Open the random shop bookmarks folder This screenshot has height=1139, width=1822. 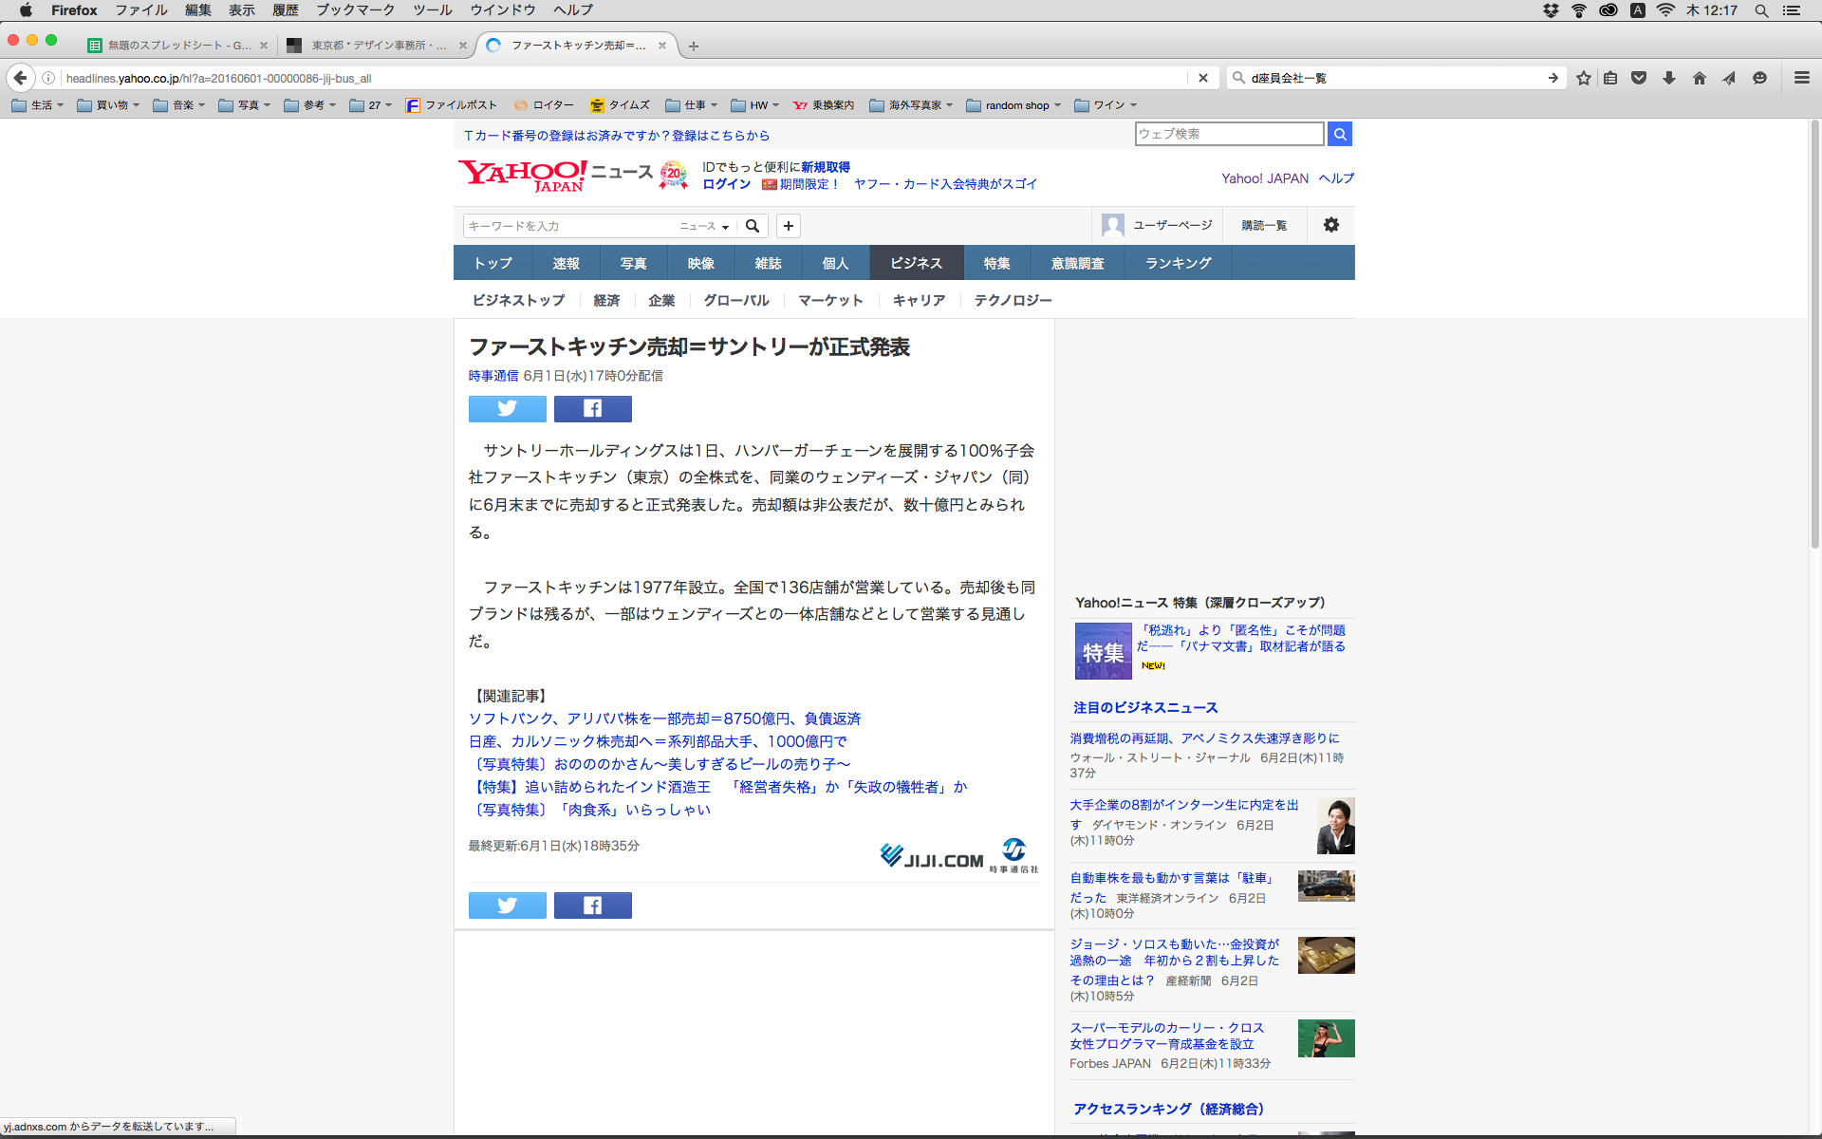click(1013, 105)
